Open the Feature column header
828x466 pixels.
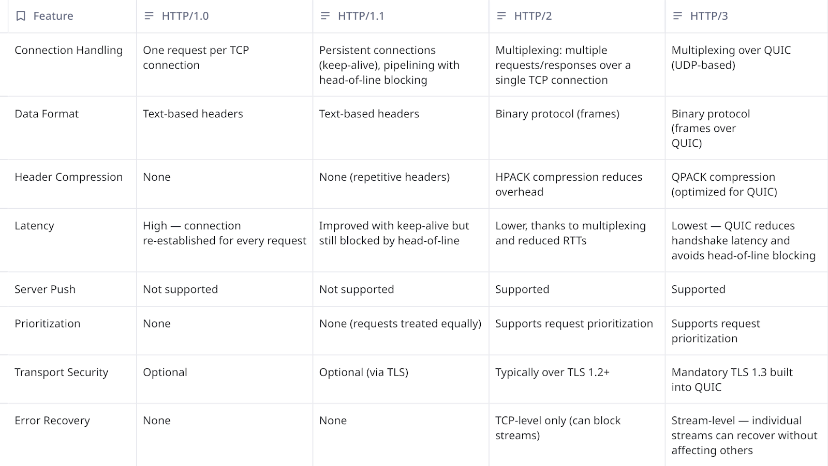[68, 16]
